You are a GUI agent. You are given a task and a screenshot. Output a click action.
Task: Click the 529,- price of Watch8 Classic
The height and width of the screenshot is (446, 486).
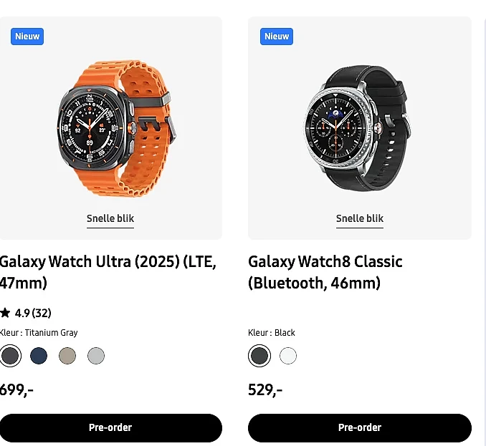point(265,390)
